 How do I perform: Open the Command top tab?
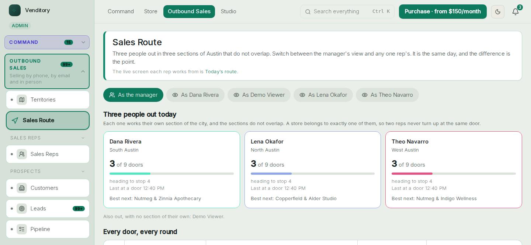pos(121,12)
